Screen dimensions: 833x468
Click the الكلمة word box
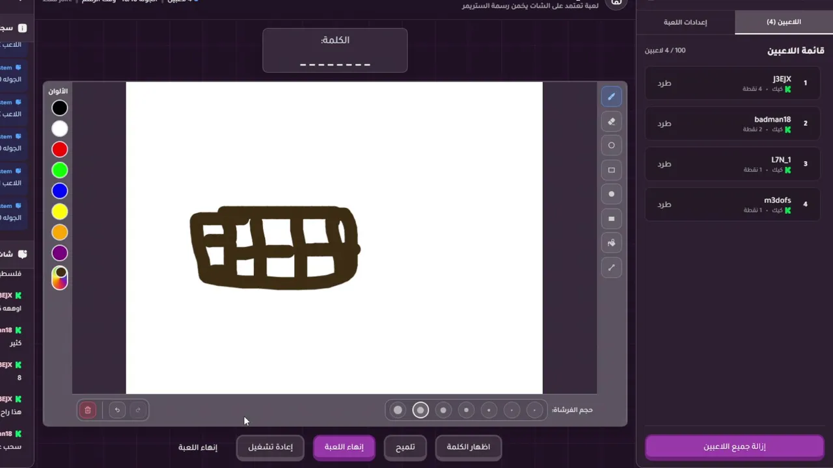pyautogui.click(x=335, y=50)
